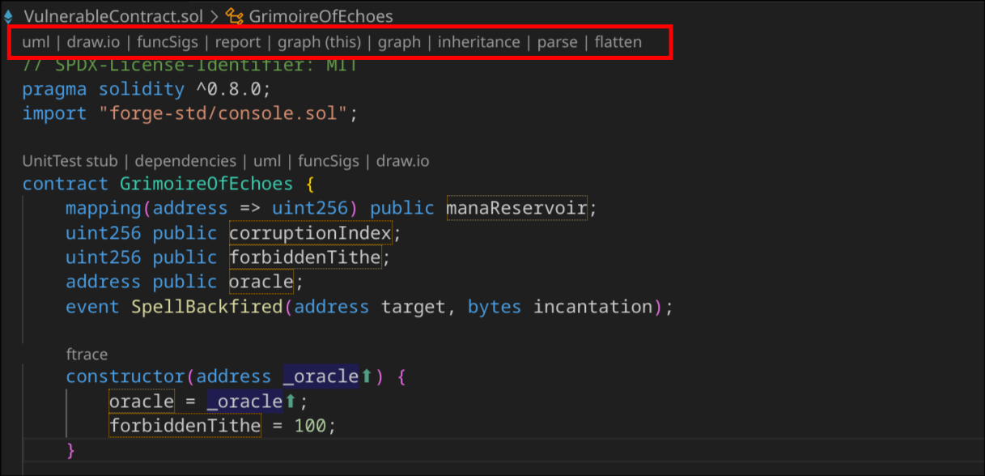Screen dimensions: 985x476
Task: Click the 'report' code lens at file top
Action: click(x=237, y=42)
